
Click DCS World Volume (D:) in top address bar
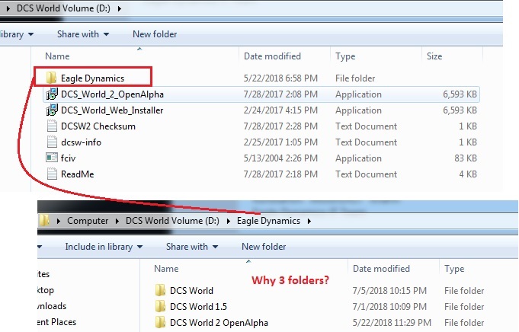coord(63,8)
